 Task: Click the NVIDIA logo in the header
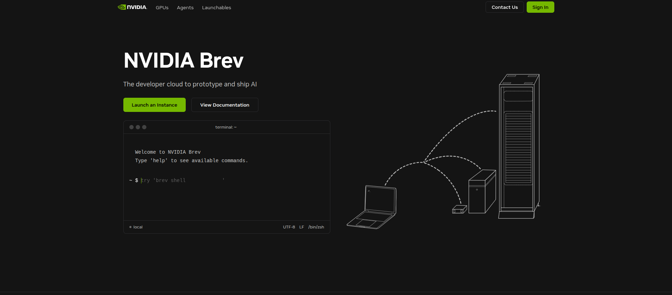[132, 7]
